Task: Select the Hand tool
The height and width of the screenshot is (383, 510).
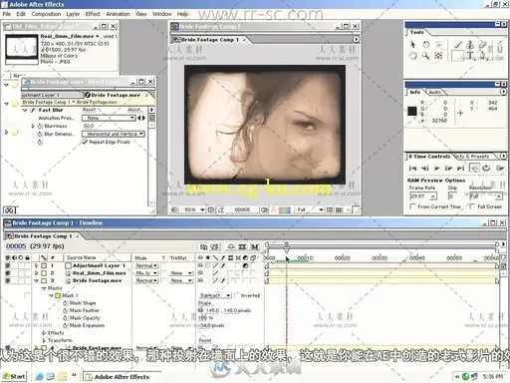Action: [412, 56]
